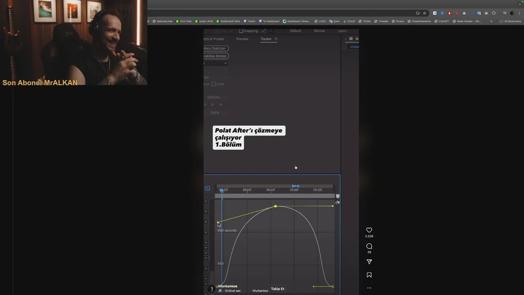The image size is (524, 295).
Task: Open the Effects & Presets panel tab
Action: 214,39
